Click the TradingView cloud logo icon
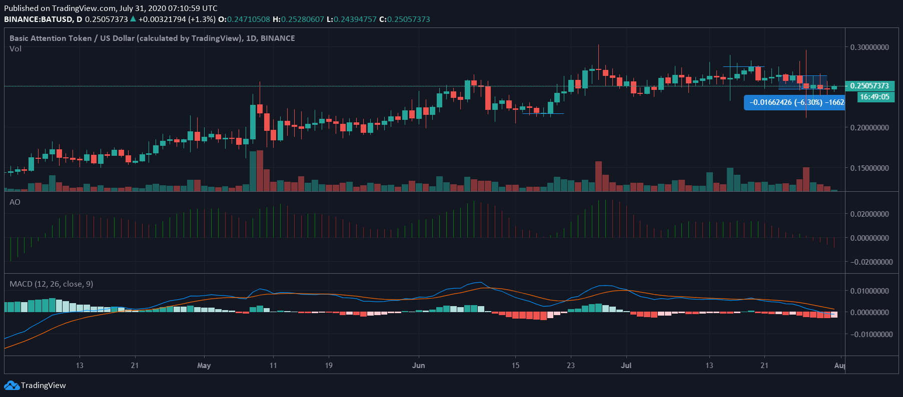Screen dimensions: 903x397 click(12, 386)
